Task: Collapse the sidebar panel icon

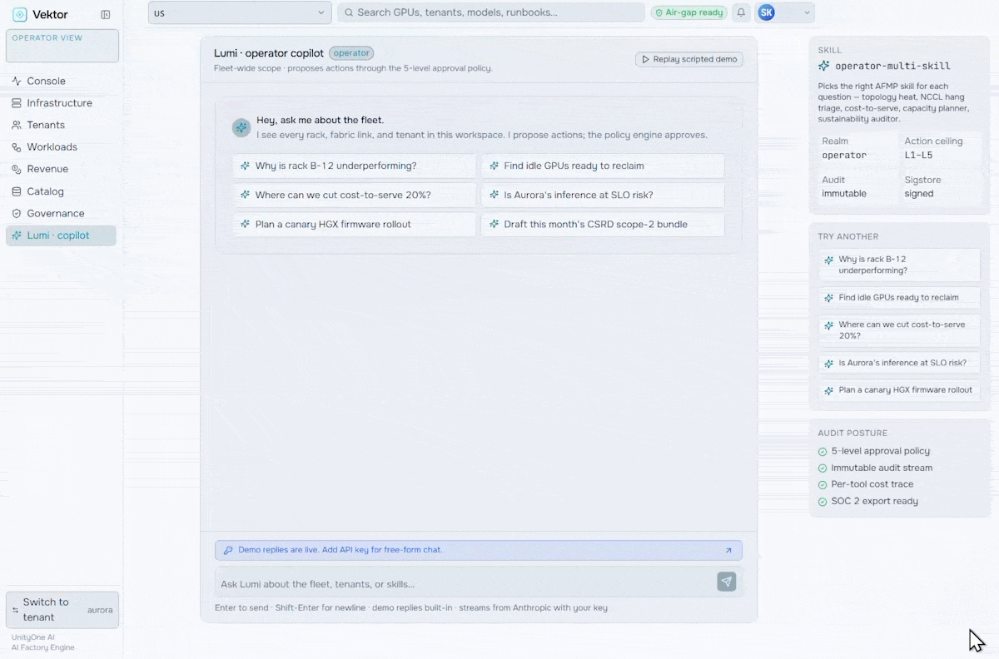Action: pos(106,14)
